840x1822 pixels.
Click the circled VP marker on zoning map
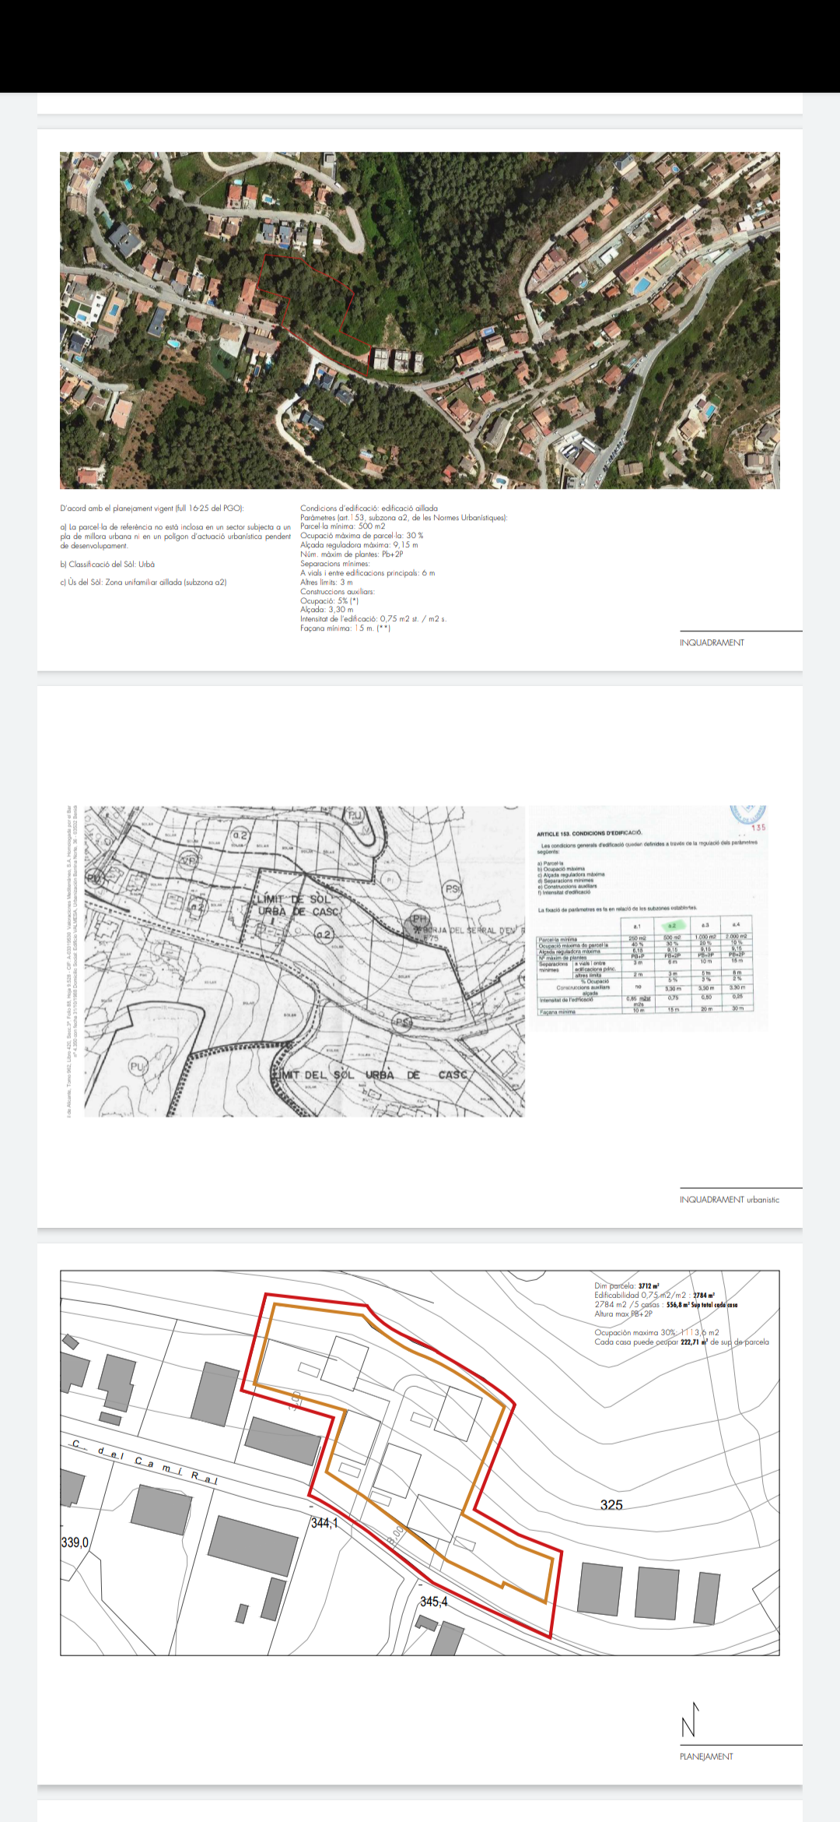(x=189, y=861)
